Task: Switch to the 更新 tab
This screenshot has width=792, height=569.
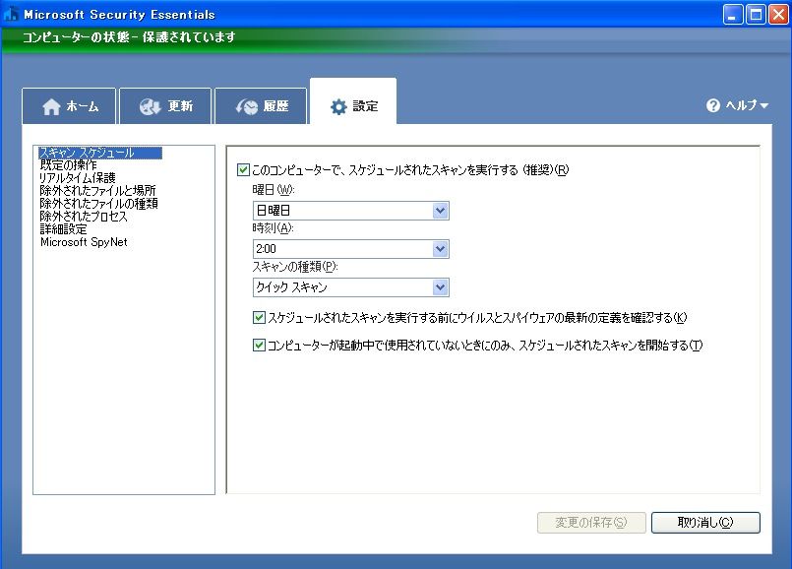Action: pos(165,106)
